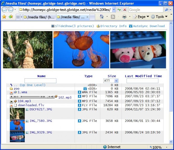View the large plush toys photo
This screenshot has height=150, width=174.
[x=138, y=50]
